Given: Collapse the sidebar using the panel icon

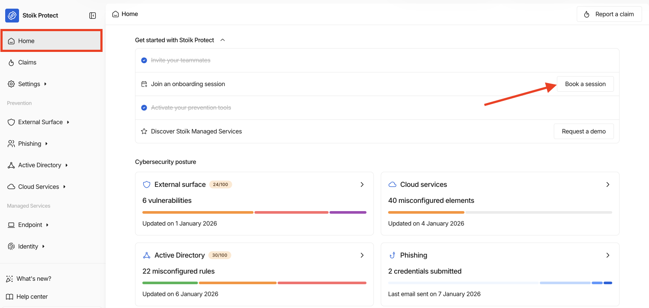Looking at the screenshot, I should [93, 16].
